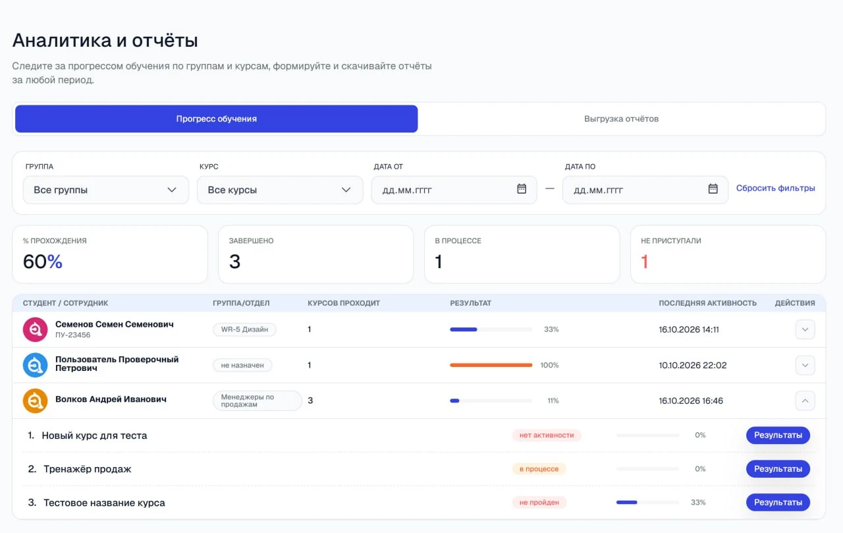Click Волков's 11% progress bar

pos(491,401)
